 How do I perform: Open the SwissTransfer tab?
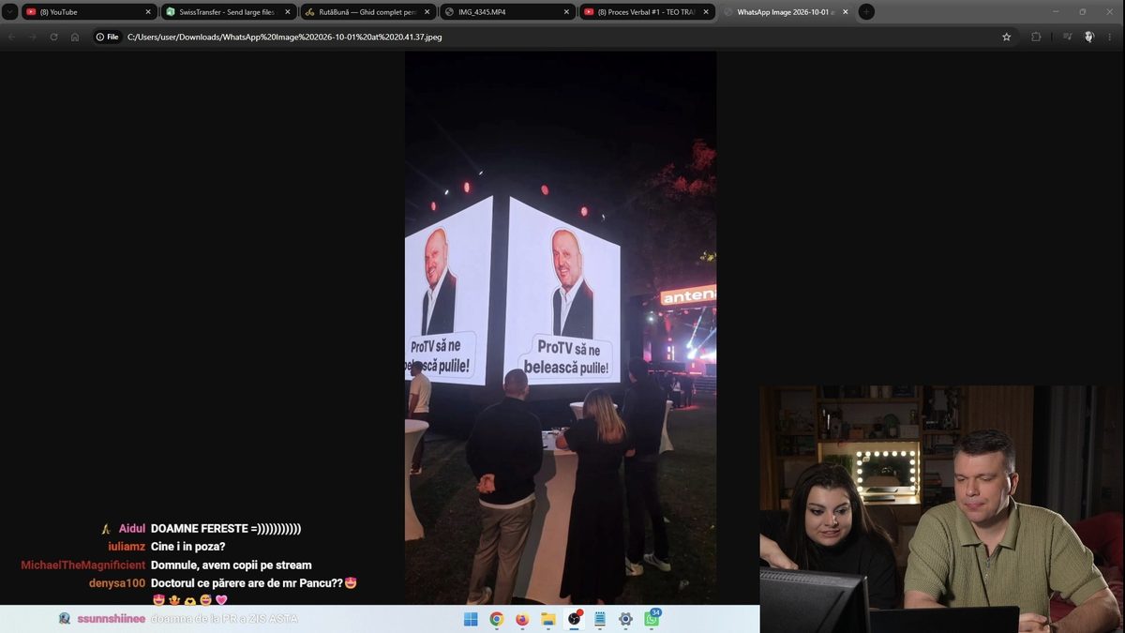click(228, 12)
